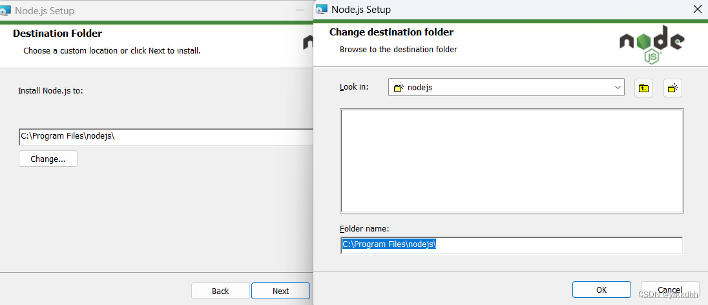The height and width of the screenshot is (305, 708).
Task: Click Cancel in Change destination folder dialog
Action: 670,290
